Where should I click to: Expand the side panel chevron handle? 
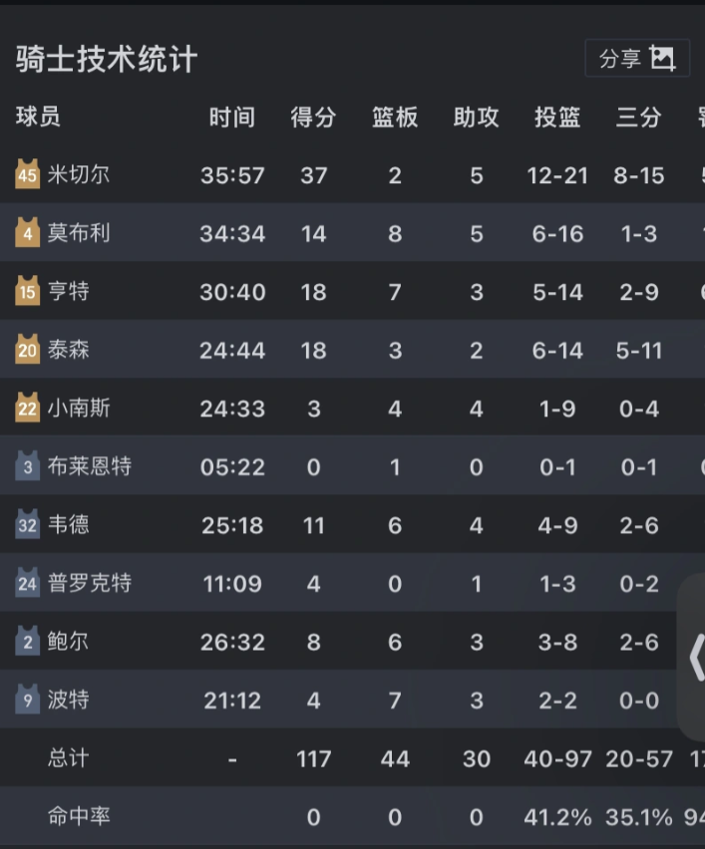[695, 658]
